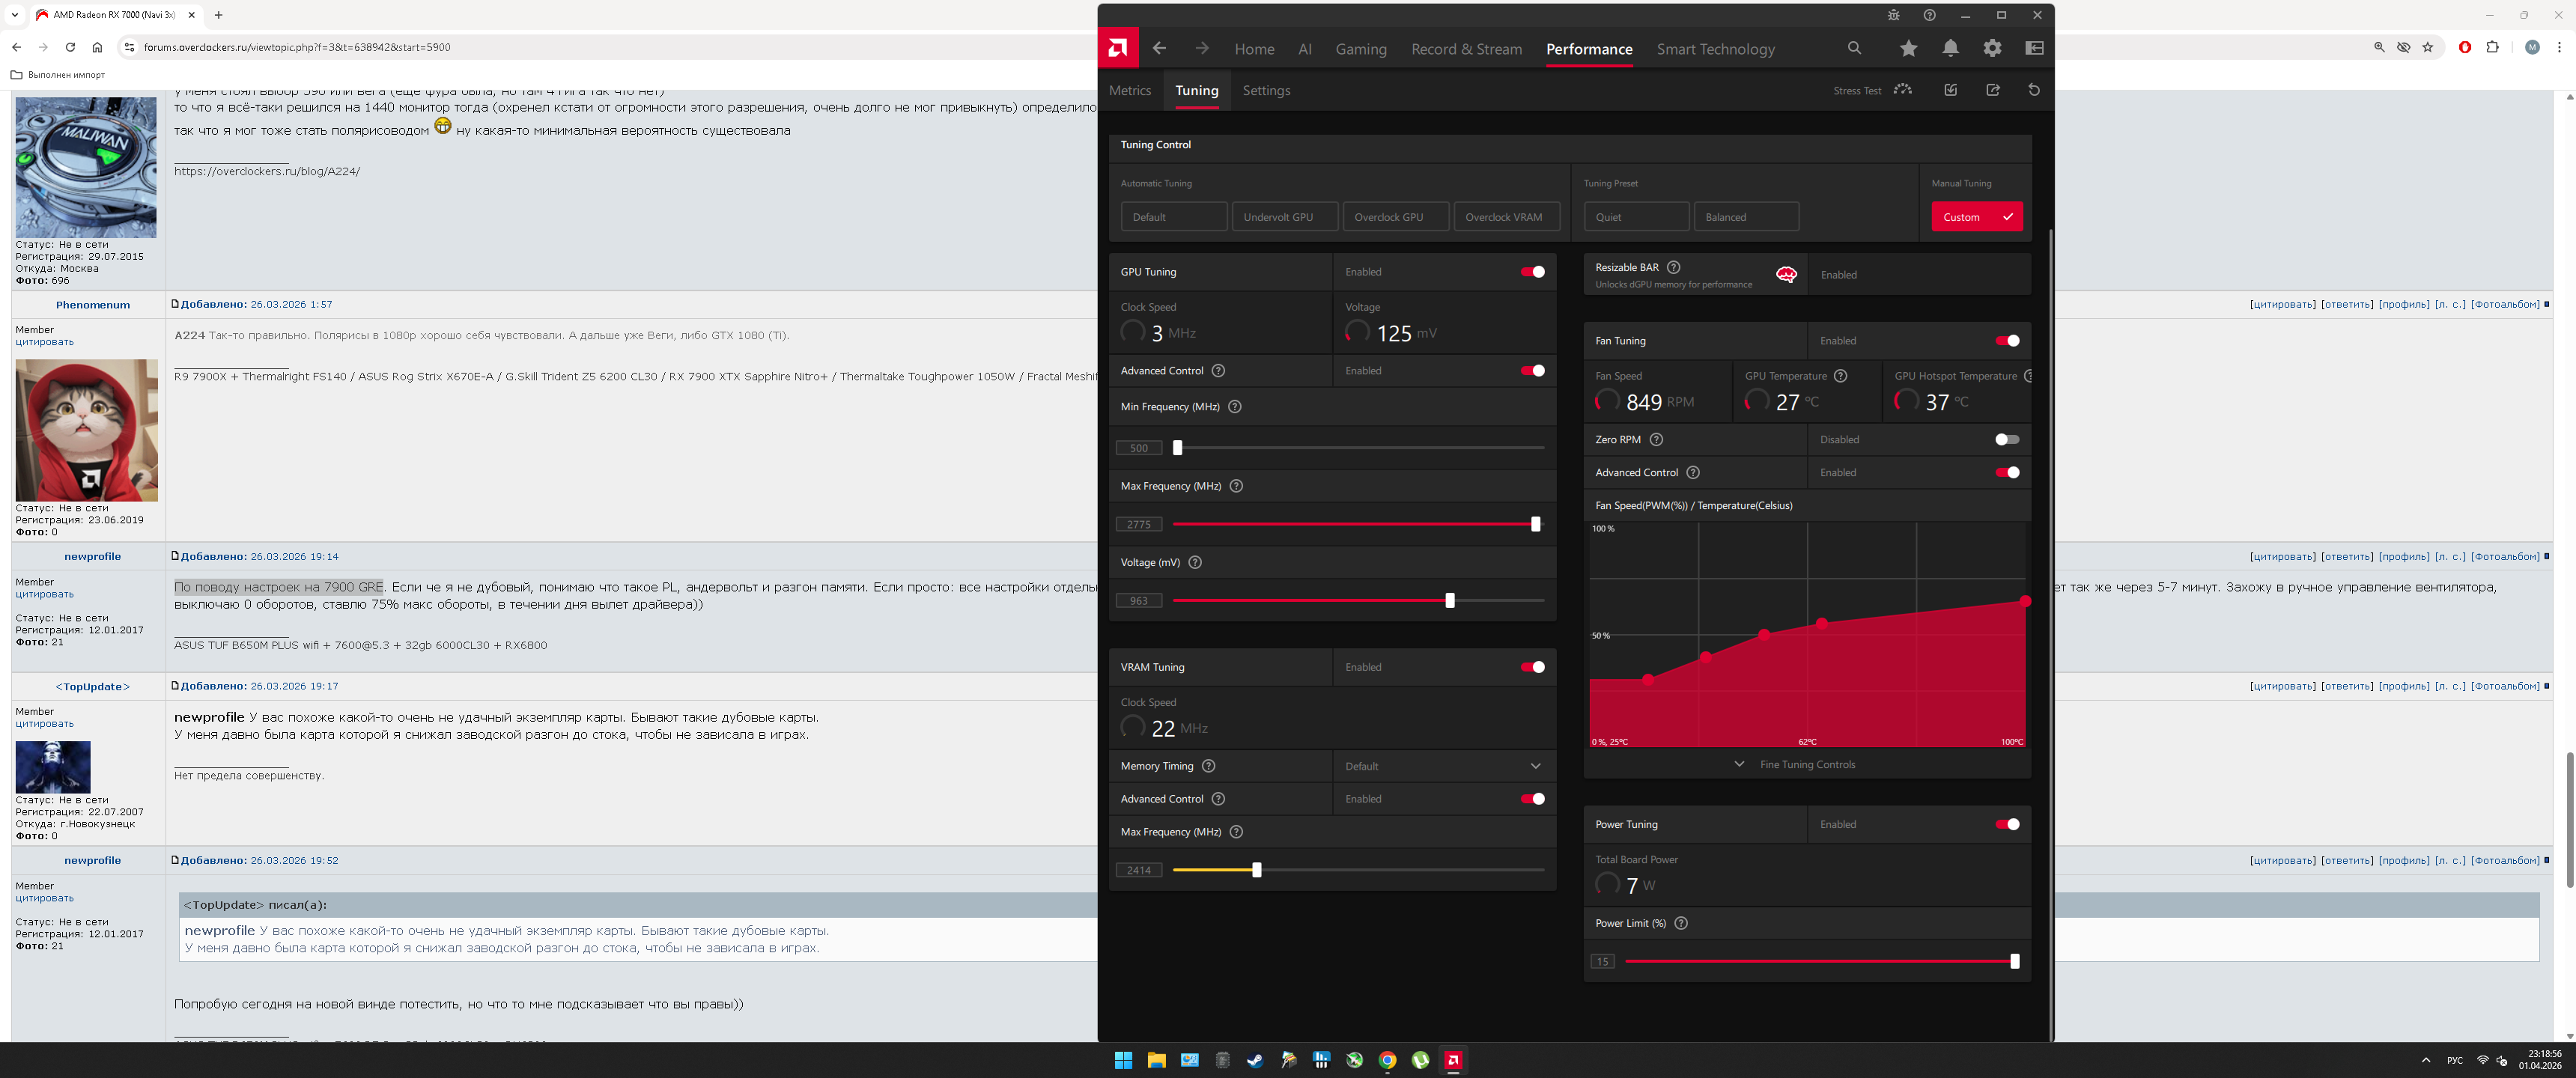
Task: Toggle GPU Tuning Enabled switch
Action: pyautogui.click(x=1532, y=272)
